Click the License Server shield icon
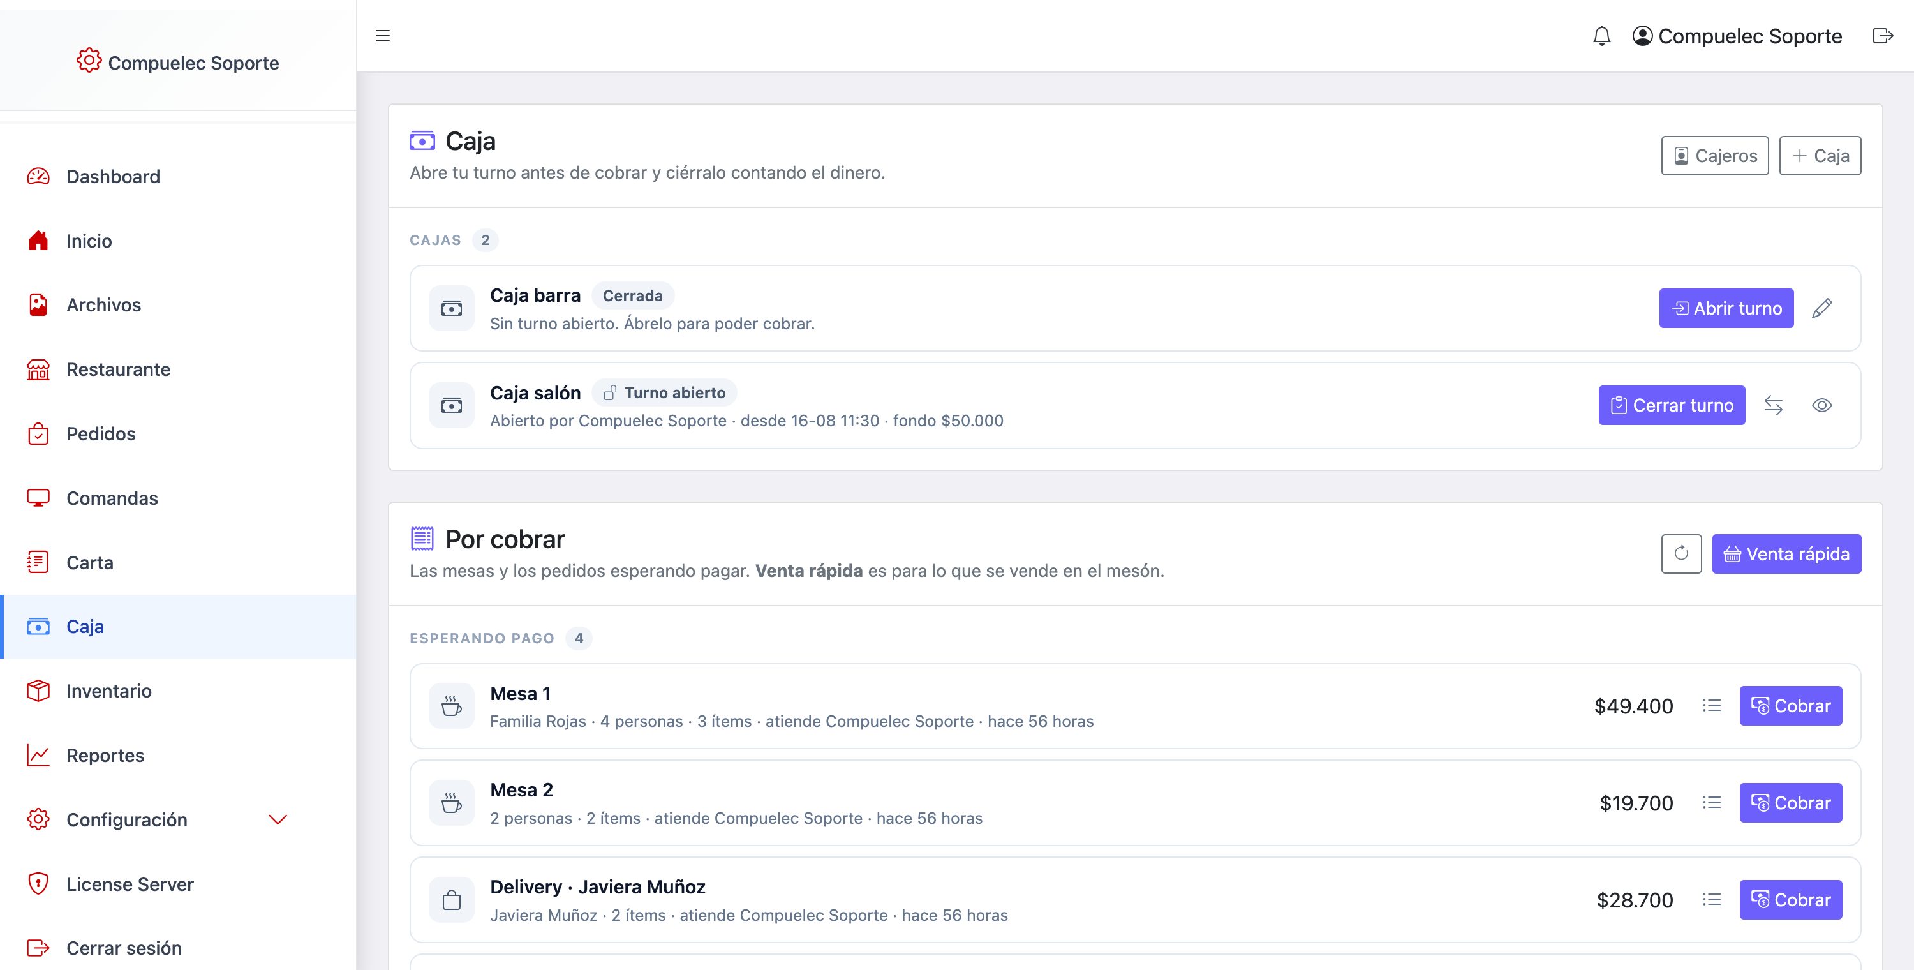This screenshot has width=1914, height=970. 38,884
